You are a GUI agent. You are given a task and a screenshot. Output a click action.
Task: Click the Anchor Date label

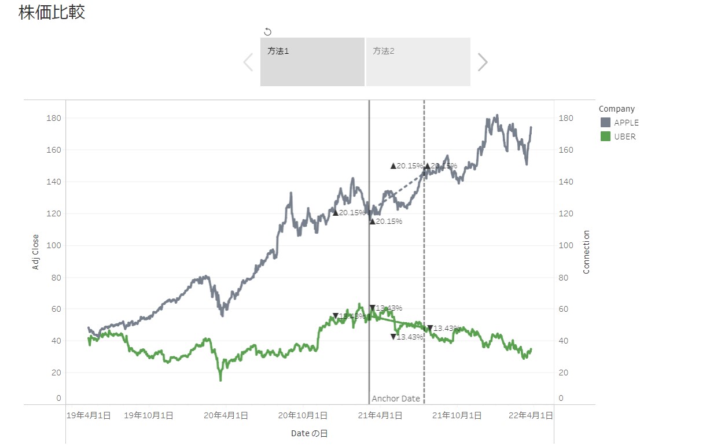(396, 399)
